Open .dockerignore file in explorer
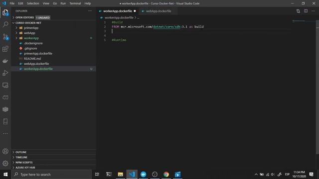319x179 pixels. point(33,43)
